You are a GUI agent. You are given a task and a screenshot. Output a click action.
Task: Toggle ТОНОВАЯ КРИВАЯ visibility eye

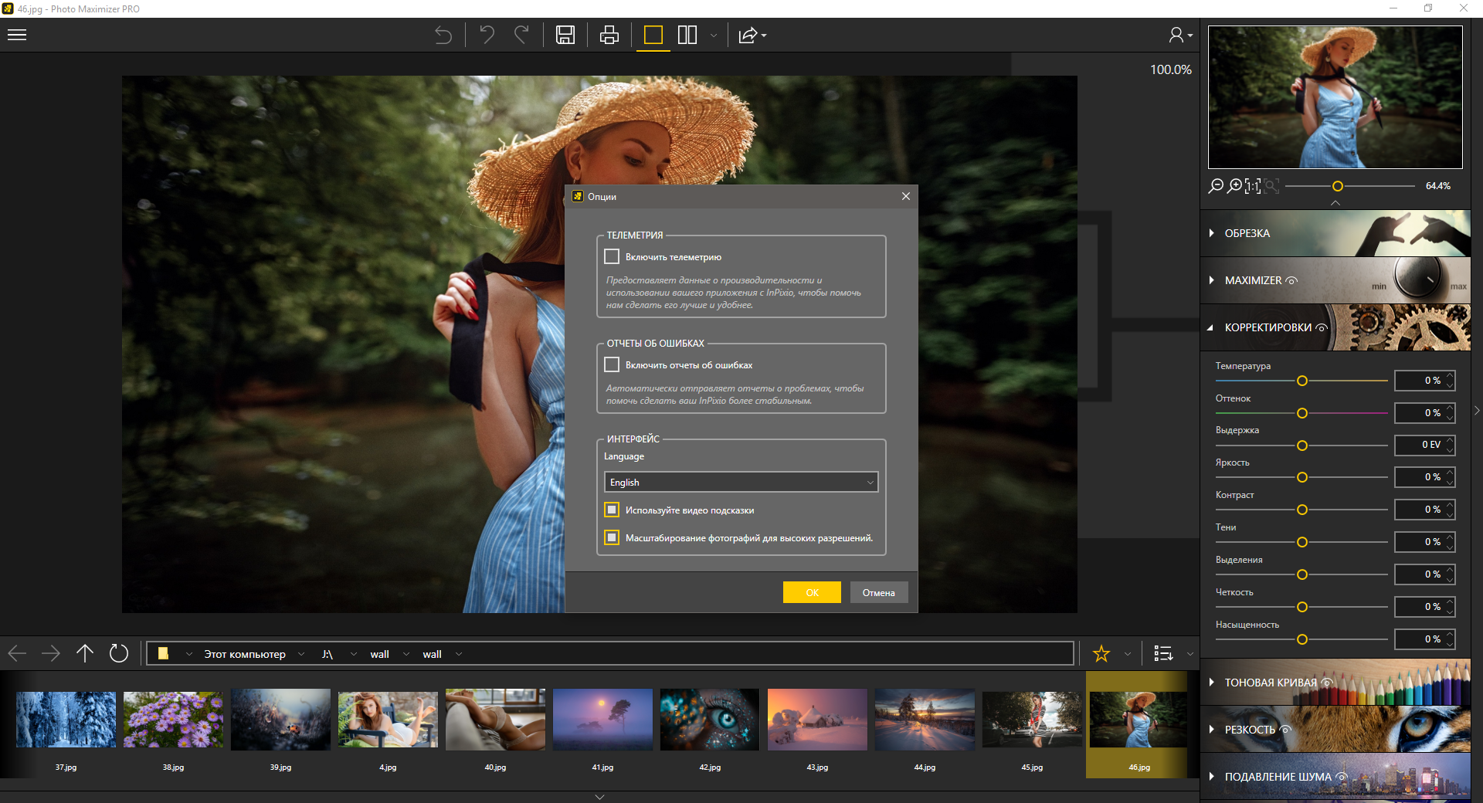pyautogui.click(x=1327, y=683)
